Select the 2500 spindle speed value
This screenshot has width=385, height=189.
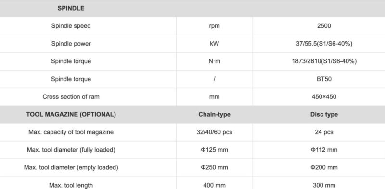(x=324, y=26)
